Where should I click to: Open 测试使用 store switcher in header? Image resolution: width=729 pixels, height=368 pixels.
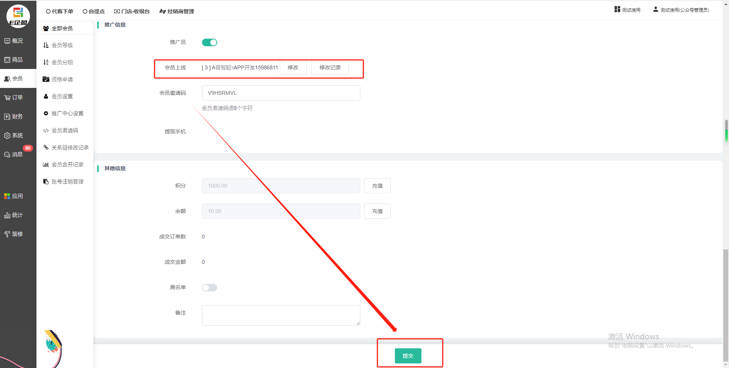(627, 10)
